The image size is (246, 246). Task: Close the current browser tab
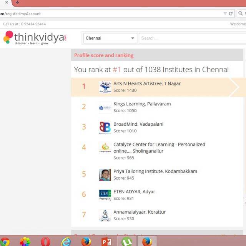[x=7, y=2]
